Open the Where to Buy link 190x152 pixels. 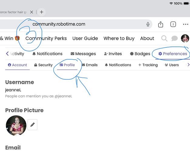[x=119, y=38]
